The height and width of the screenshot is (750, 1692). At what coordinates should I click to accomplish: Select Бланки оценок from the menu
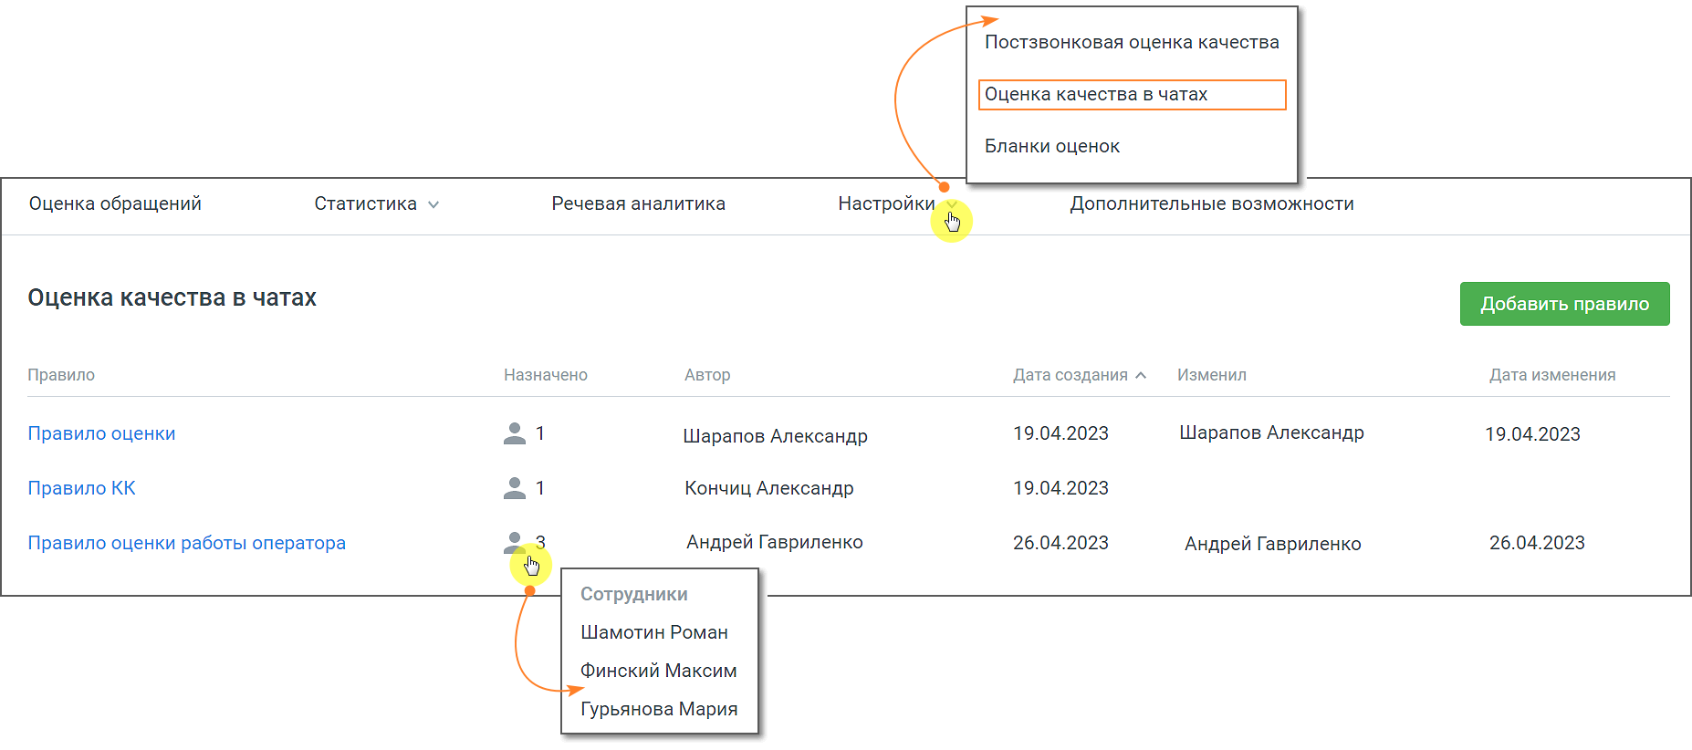point(1052,146)
